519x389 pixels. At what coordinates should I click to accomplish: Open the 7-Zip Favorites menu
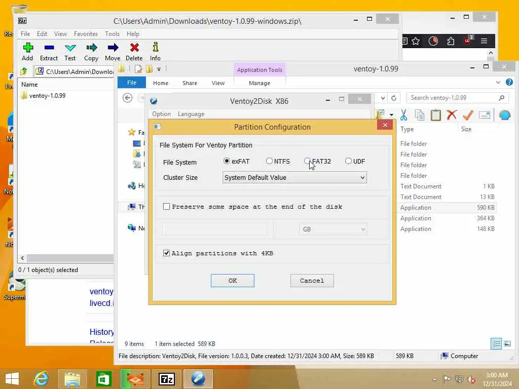pos(86,34)
